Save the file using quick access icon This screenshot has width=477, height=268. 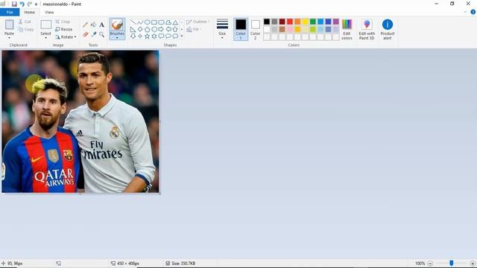click(x=14, y=4)
